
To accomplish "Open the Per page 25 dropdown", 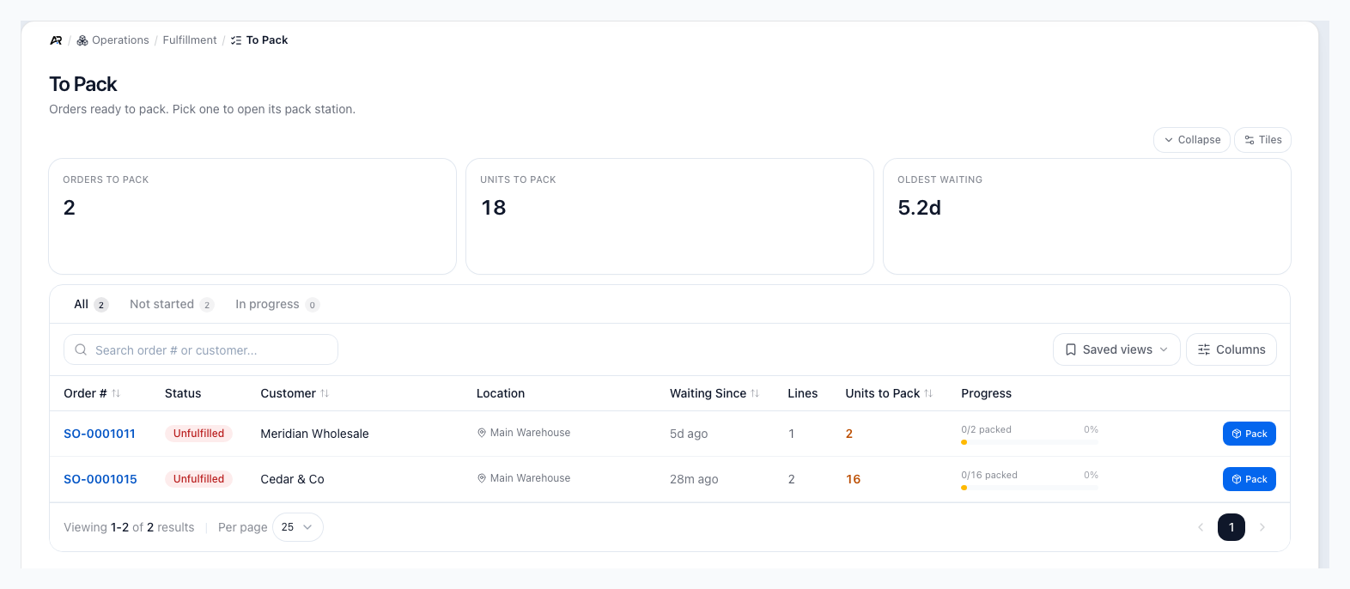I will (298, 527).
